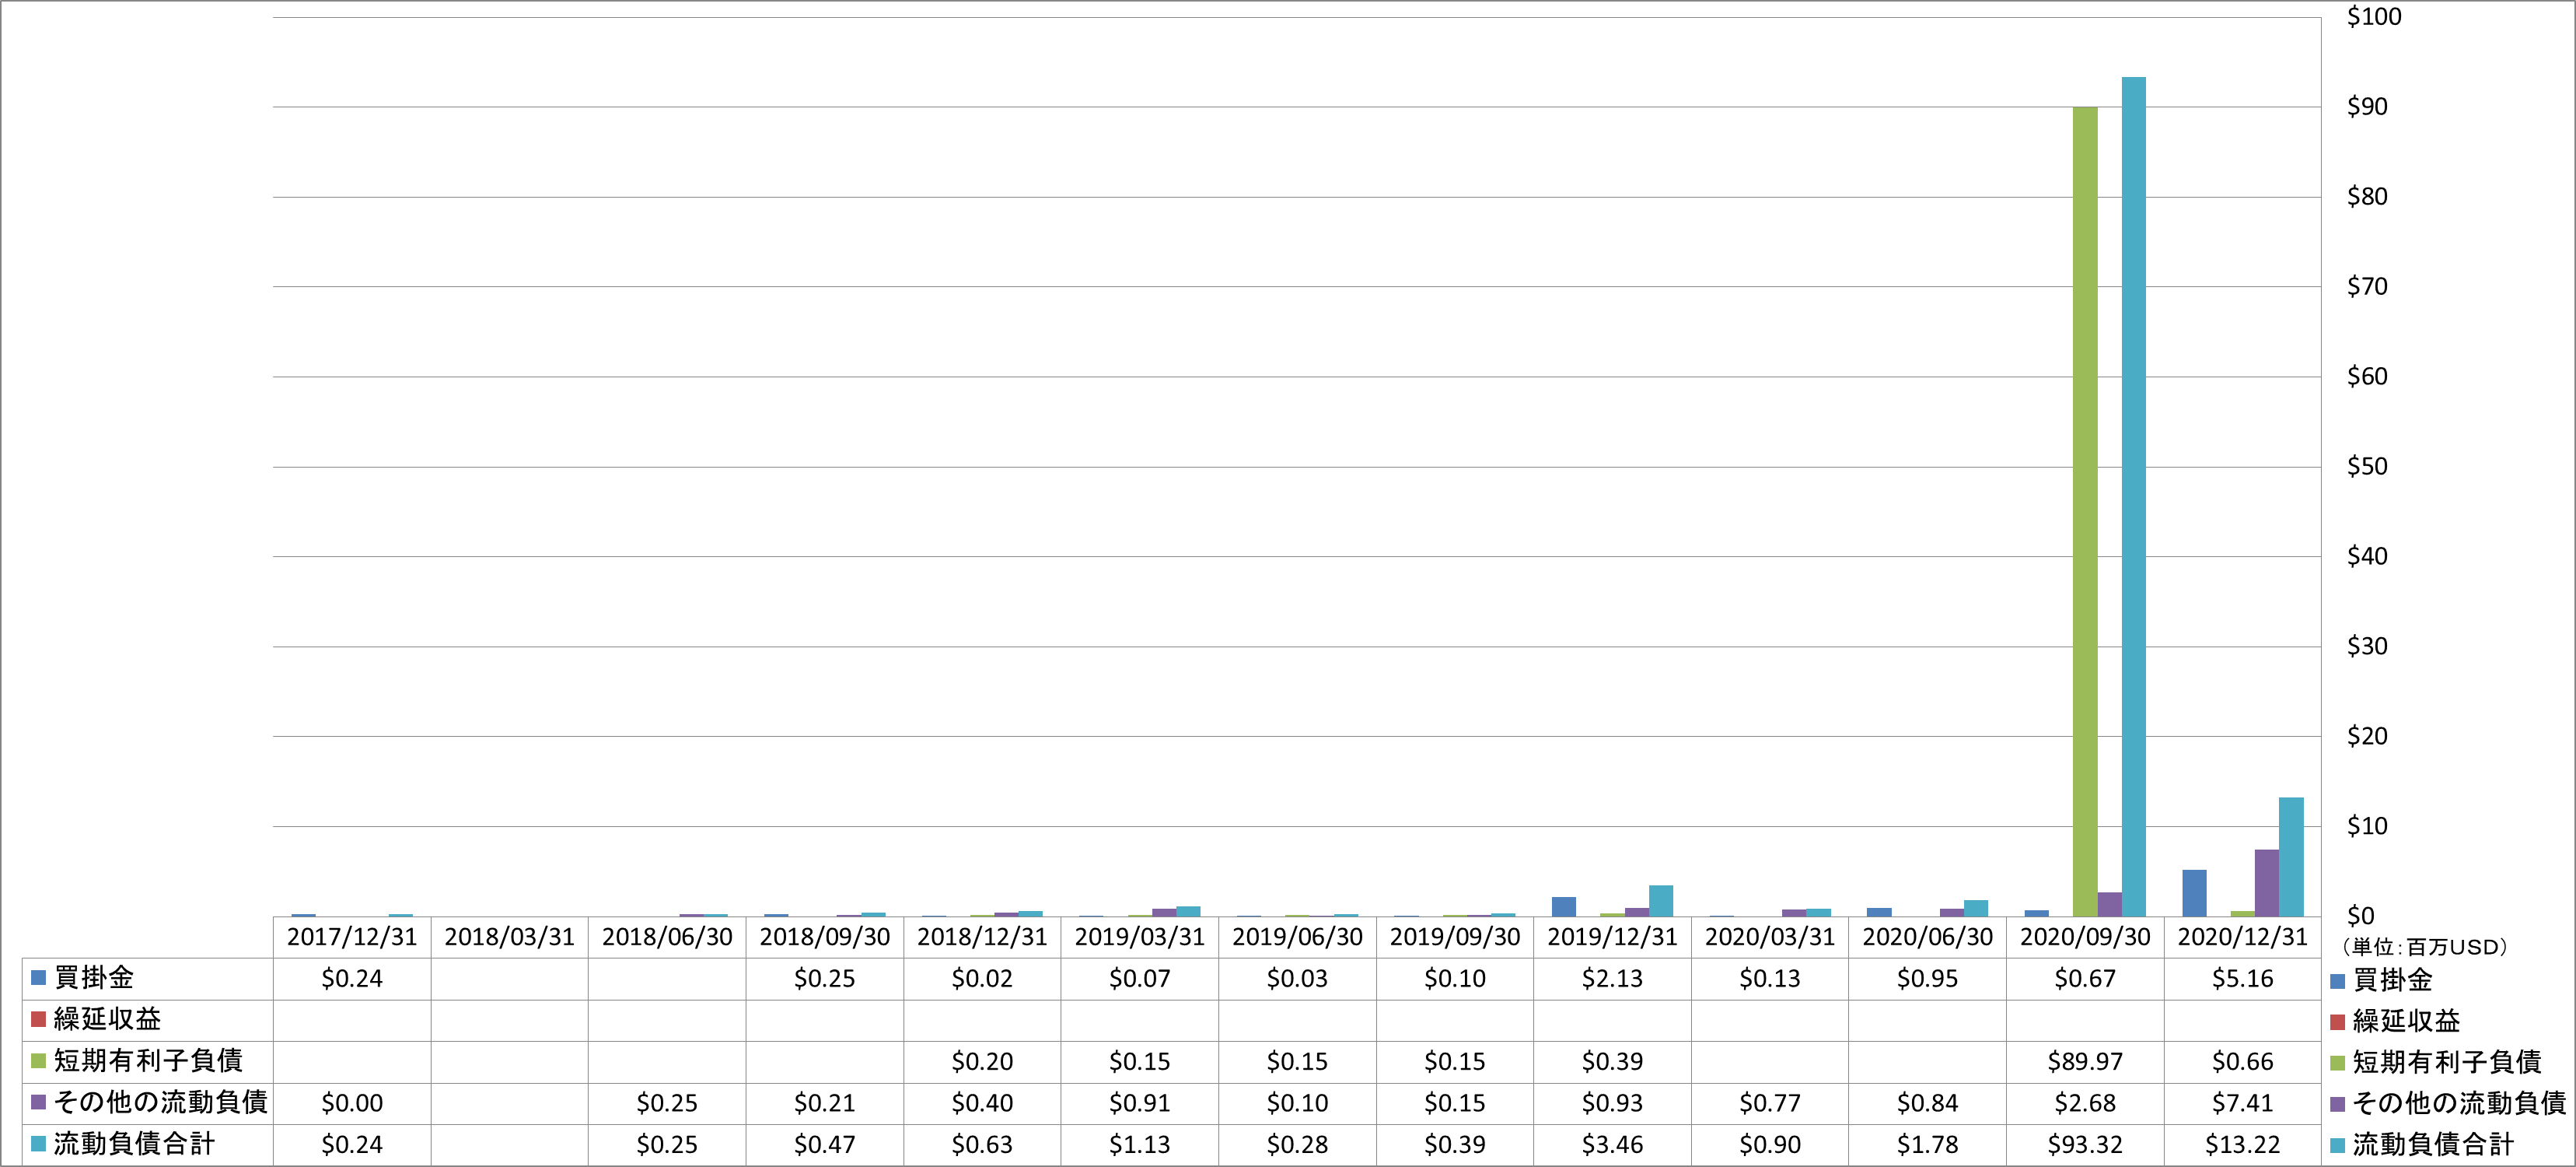2576x1167 pixels.
Task: Click the 2020/03/31 date header
Action: click(x=1770, y=937)
